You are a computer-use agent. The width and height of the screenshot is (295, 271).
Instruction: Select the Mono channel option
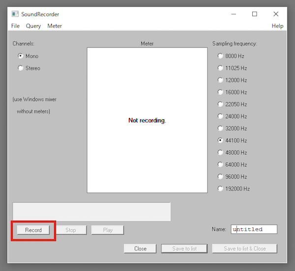21,56
